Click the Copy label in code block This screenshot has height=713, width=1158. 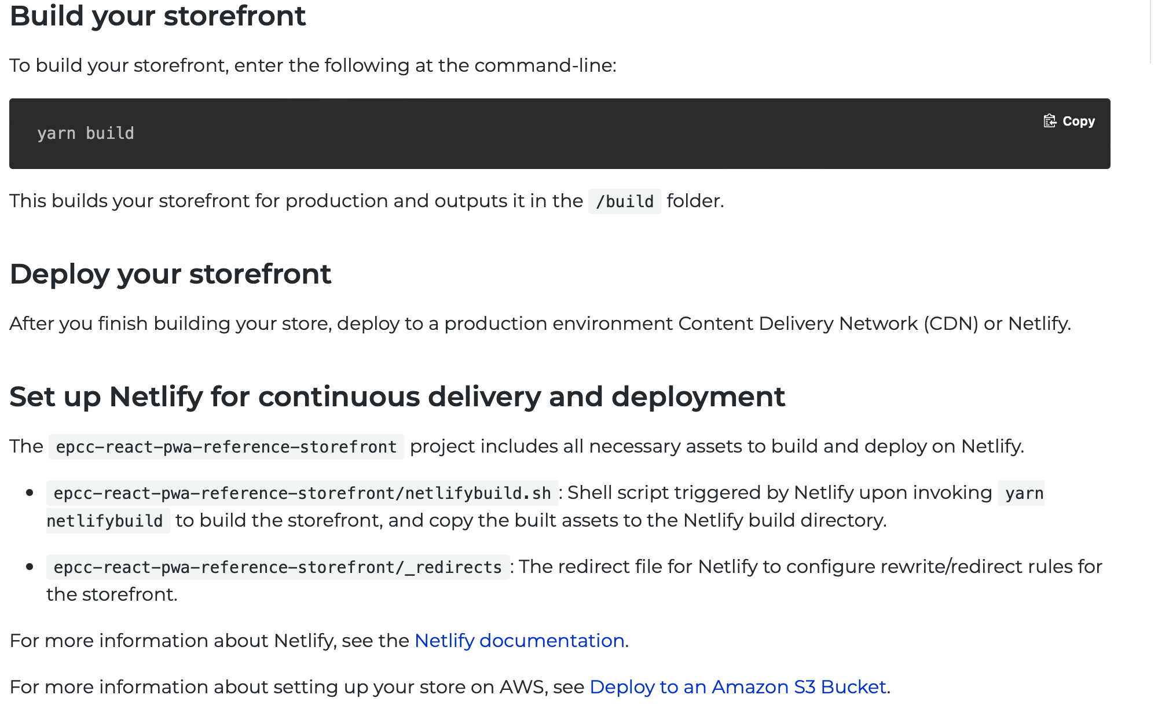point(1079,121)
